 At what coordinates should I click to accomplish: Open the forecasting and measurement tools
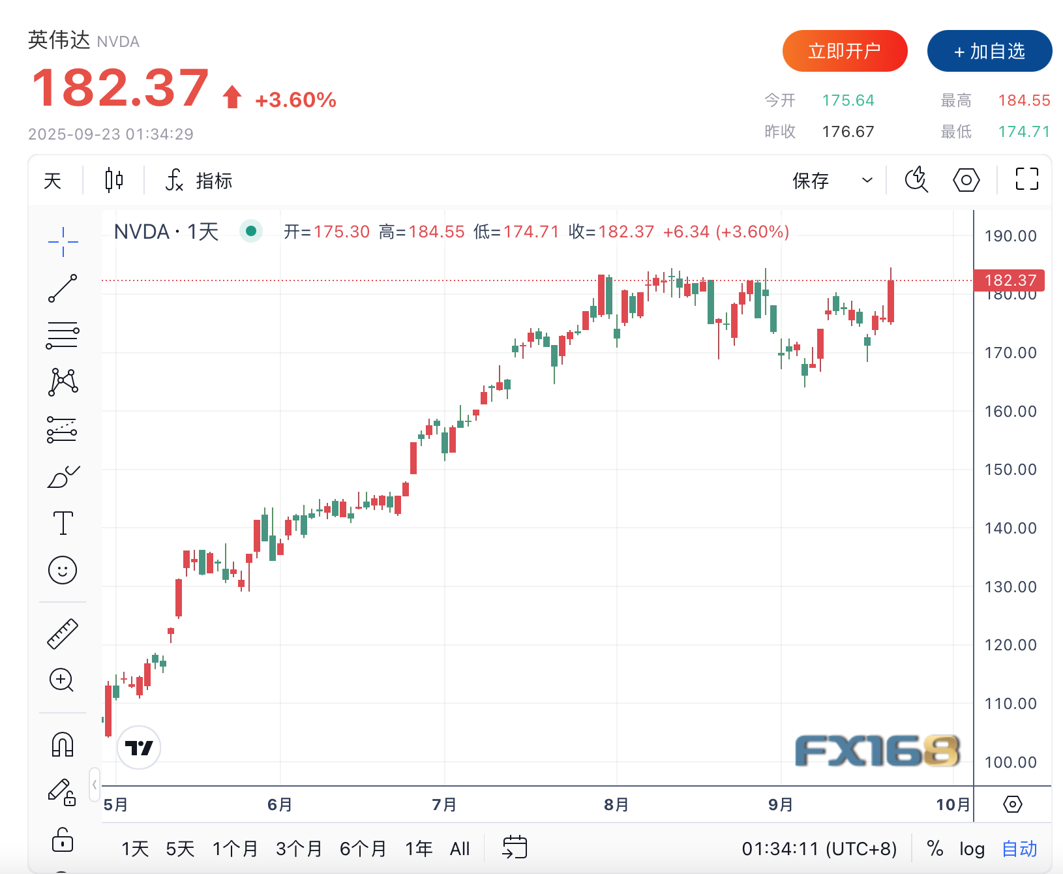[63, 430]
